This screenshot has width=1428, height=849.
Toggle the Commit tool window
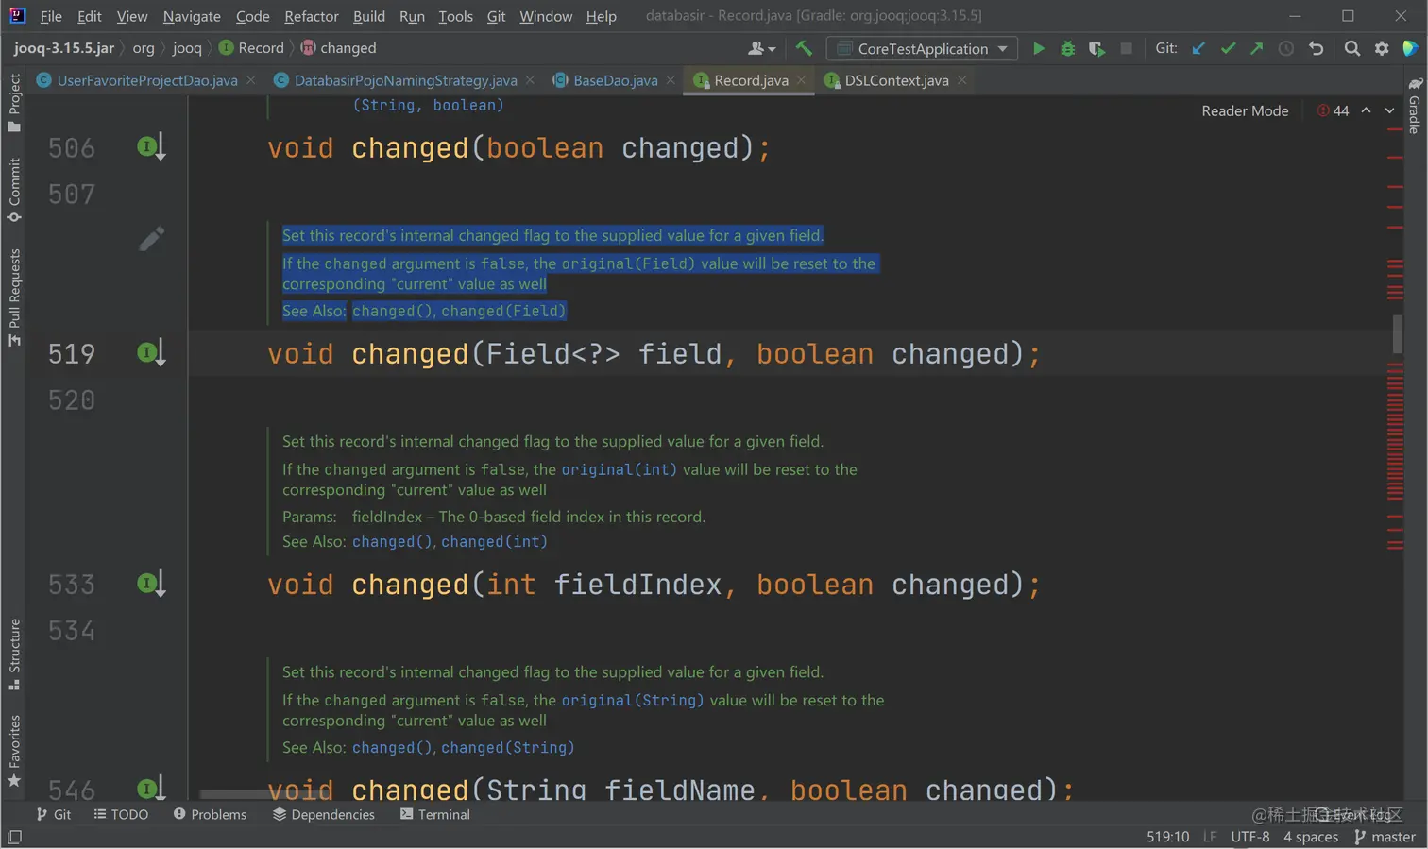tap(14, 190)
